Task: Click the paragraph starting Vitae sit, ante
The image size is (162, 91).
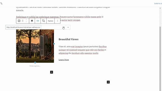Action: pos(83,50)
